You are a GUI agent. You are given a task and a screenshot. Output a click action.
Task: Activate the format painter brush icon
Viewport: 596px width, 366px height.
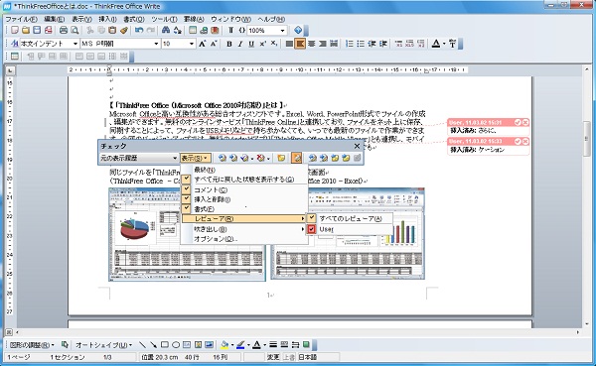coord(124,30)
